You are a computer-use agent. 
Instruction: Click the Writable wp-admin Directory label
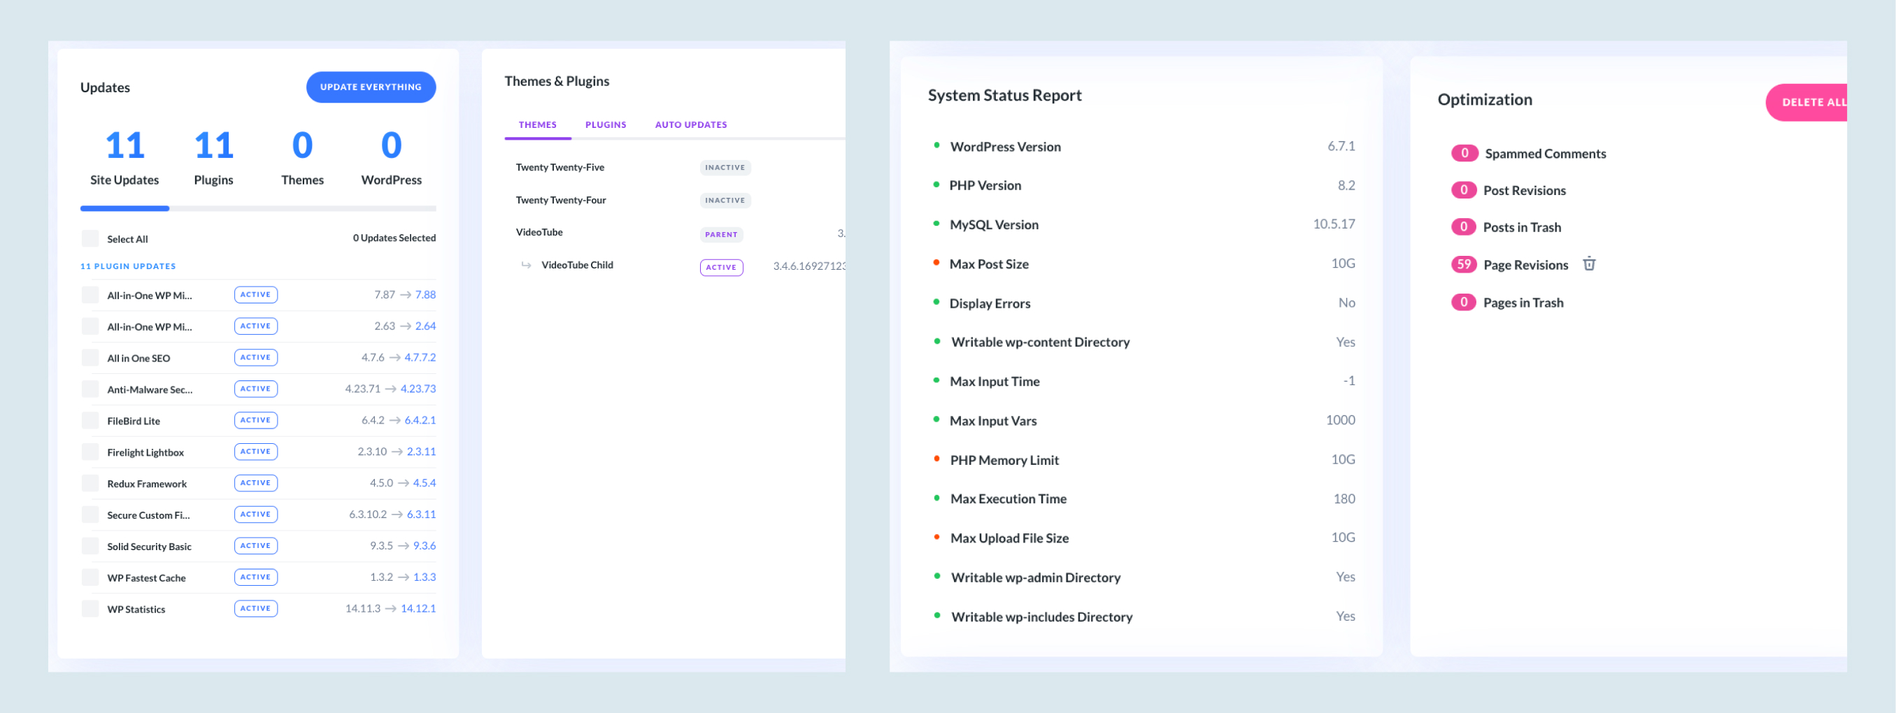pos(1036,577)
